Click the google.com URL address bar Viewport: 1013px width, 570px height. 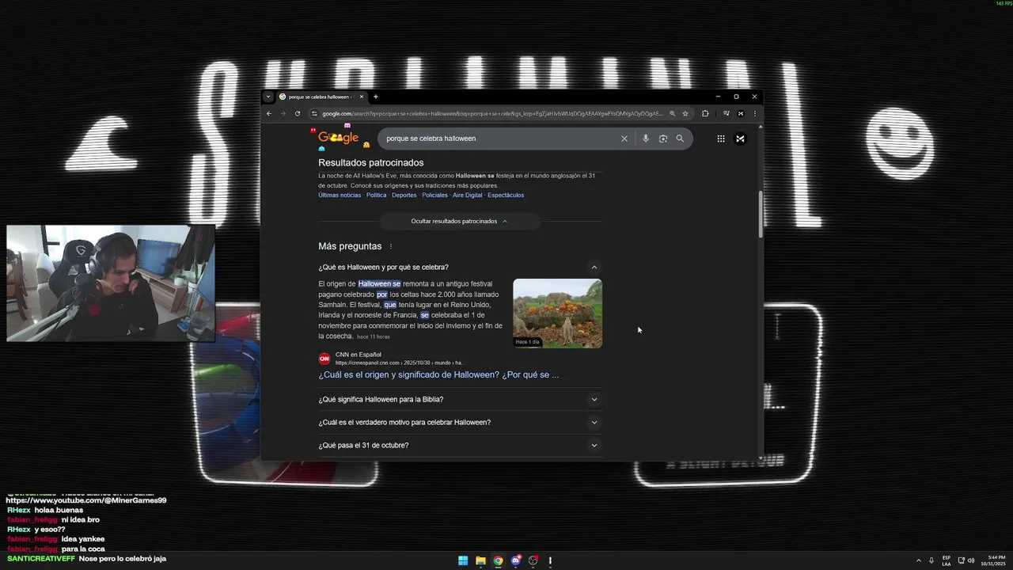point(491,113)
